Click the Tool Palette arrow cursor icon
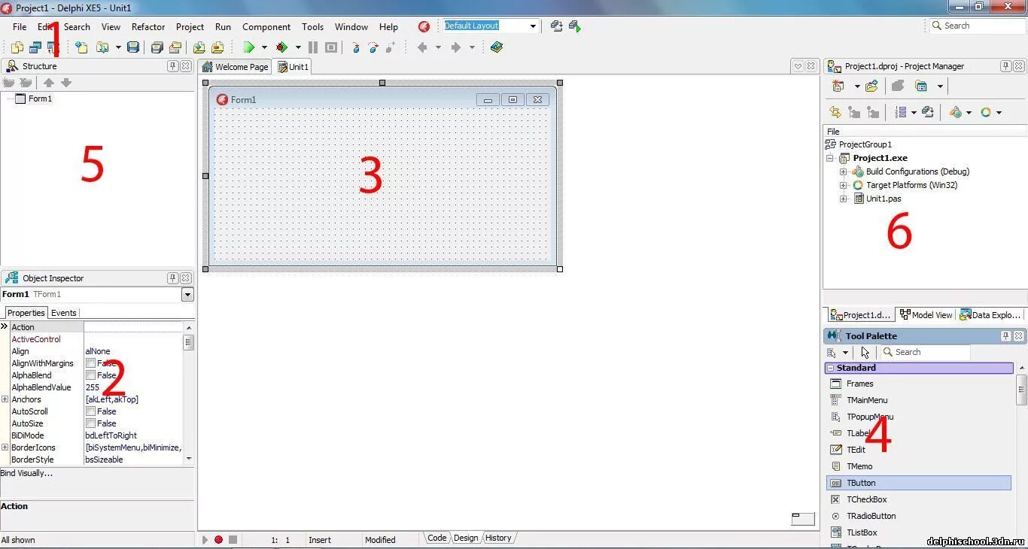 click(865, 352)
